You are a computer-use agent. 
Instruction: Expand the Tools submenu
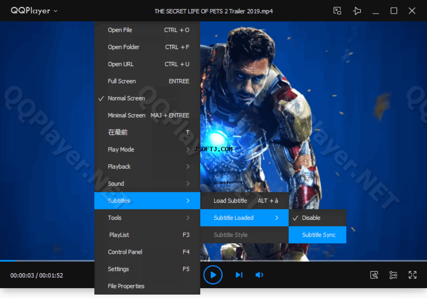click(x=147, y=218)
